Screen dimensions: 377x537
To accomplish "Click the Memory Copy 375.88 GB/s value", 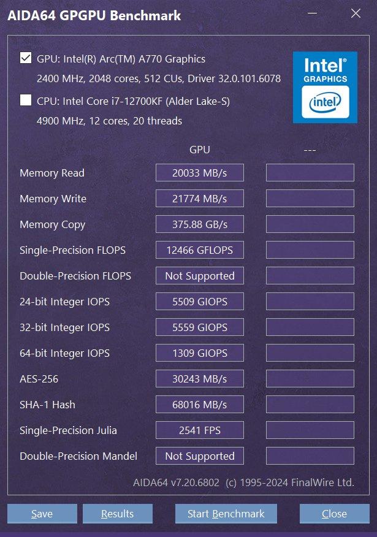I will [200, 224].
